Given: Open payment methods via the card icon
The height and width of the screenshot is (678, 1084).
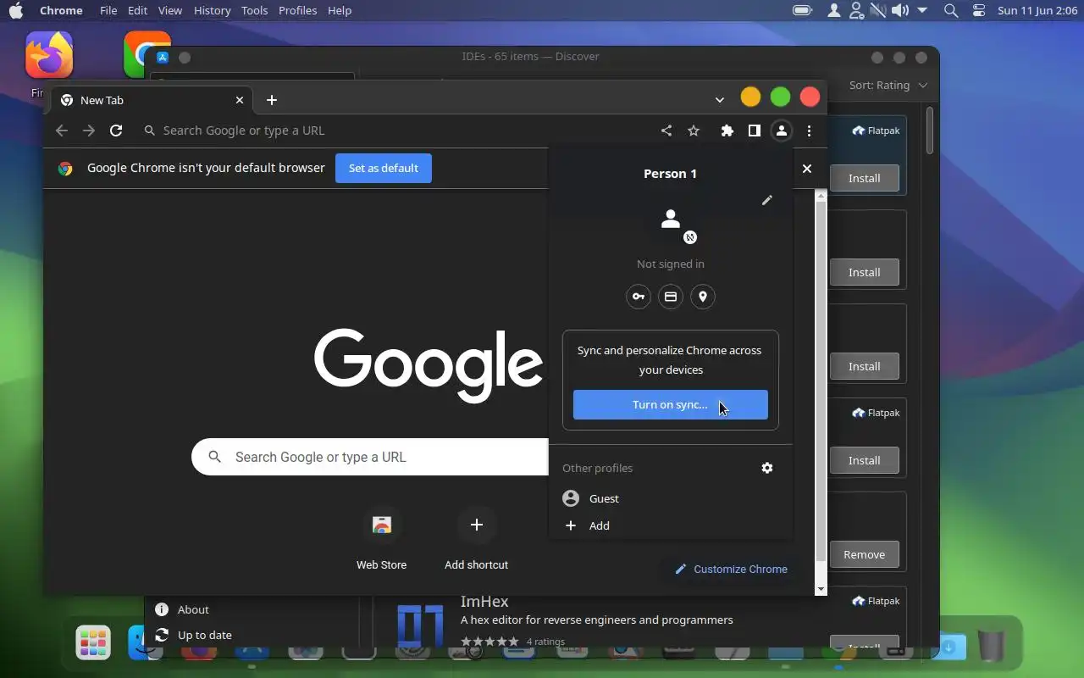Looking at the screenshot, I should click(x=671, y=297).
